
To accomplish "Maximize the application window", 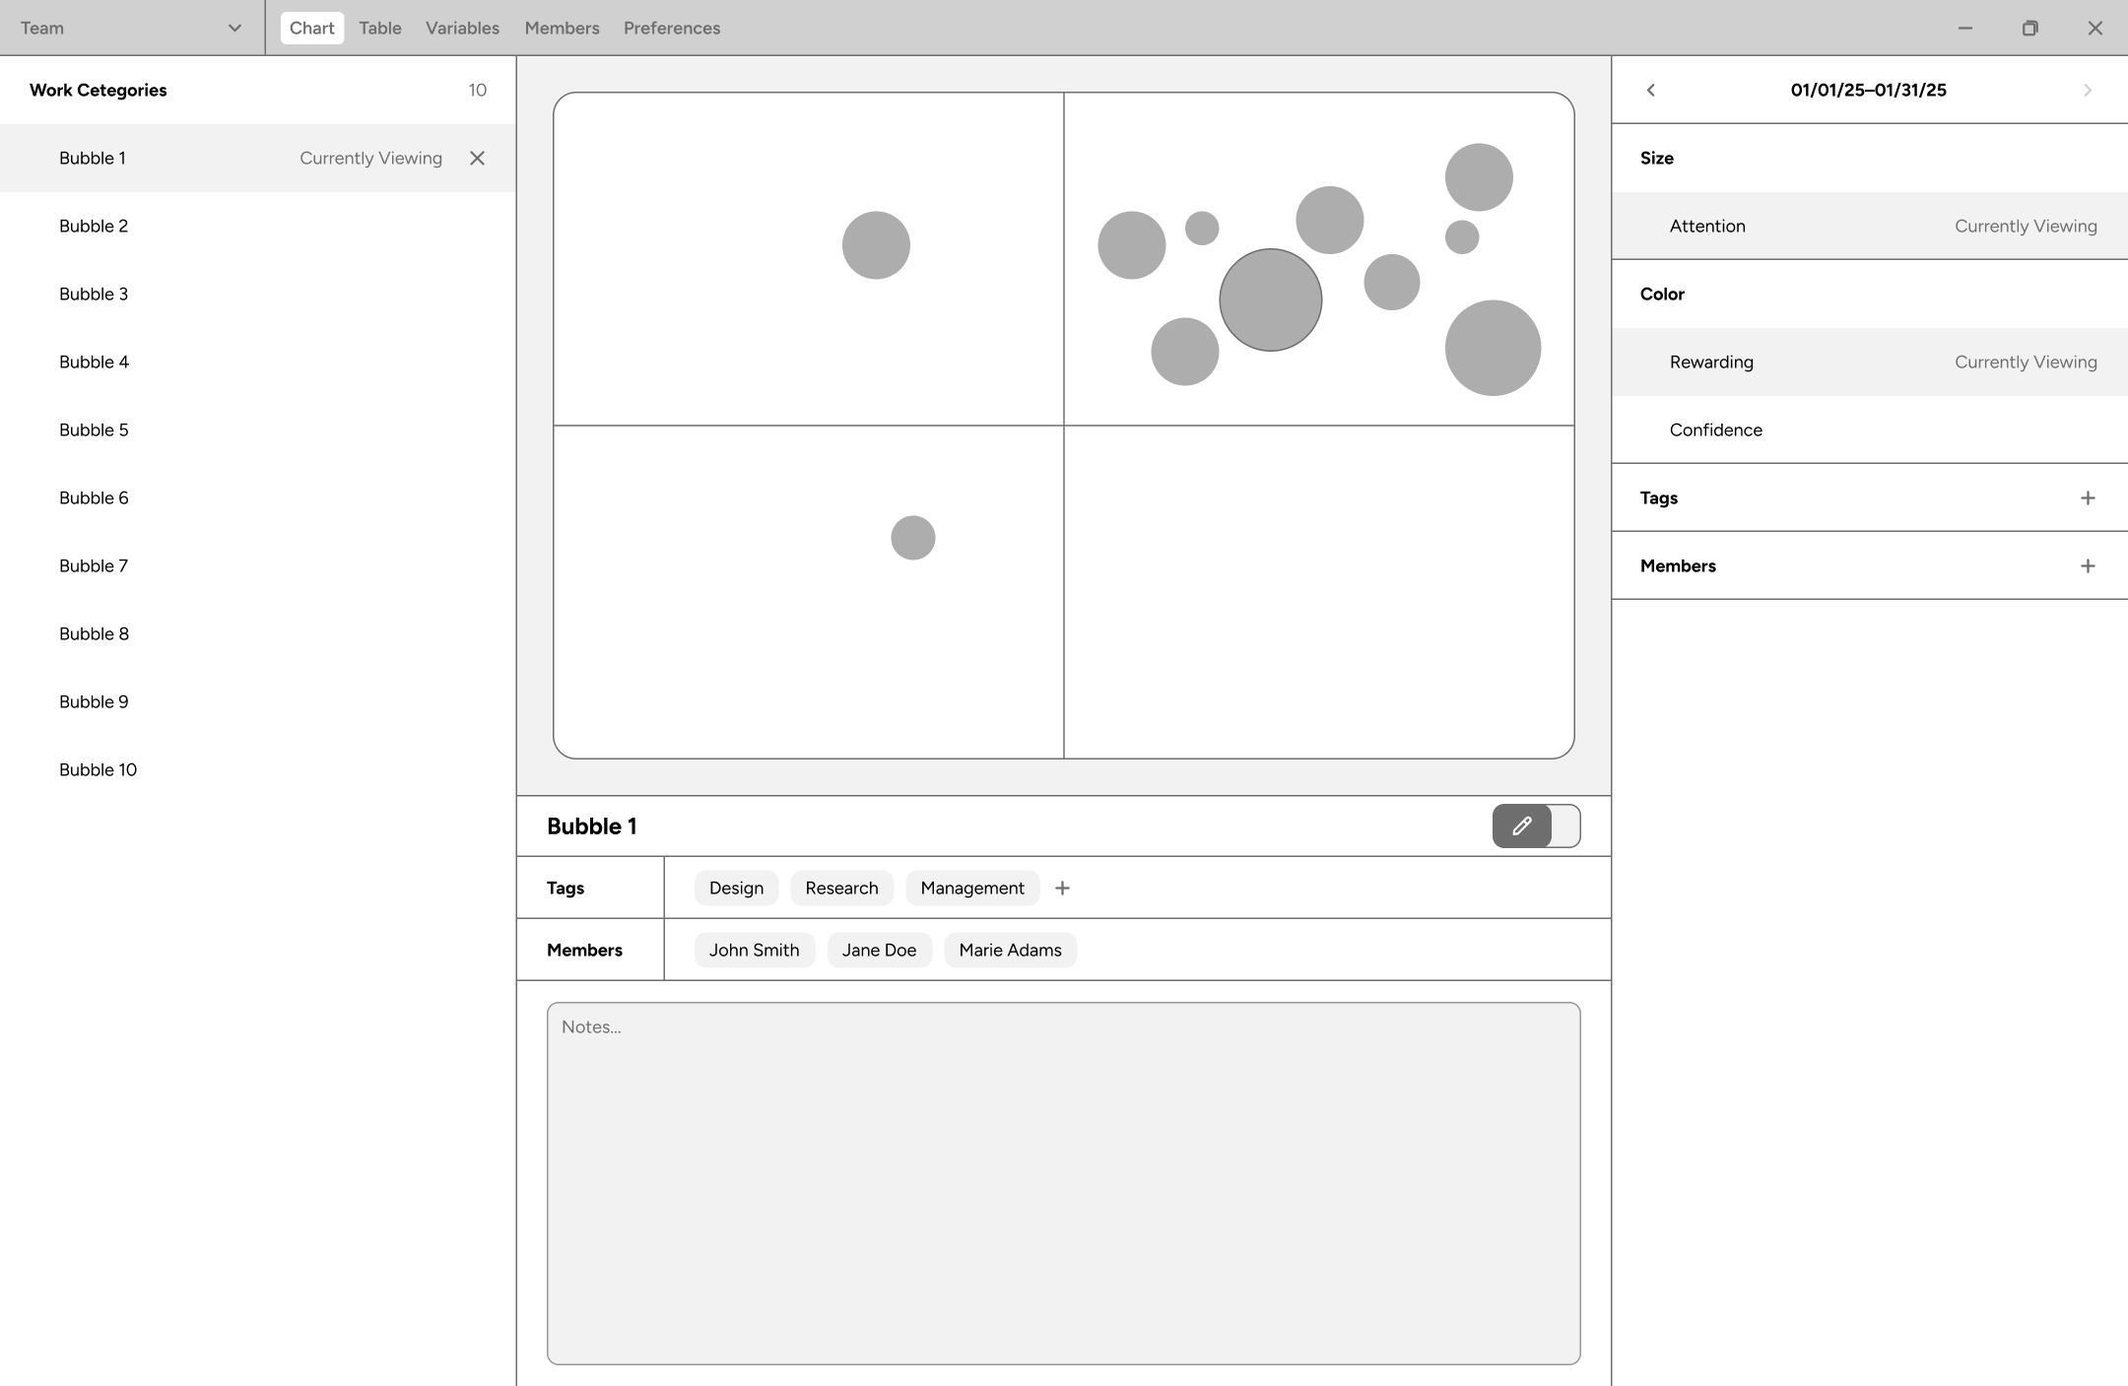I will [x=2029, y=28].
